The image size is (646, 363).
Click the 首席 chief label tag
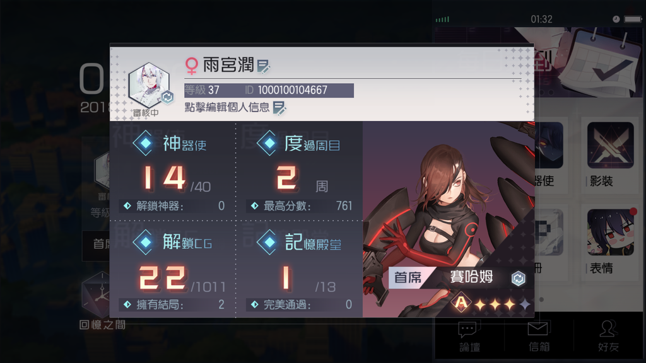[408, 278]
